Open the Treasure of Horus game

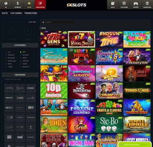[54, 56]
